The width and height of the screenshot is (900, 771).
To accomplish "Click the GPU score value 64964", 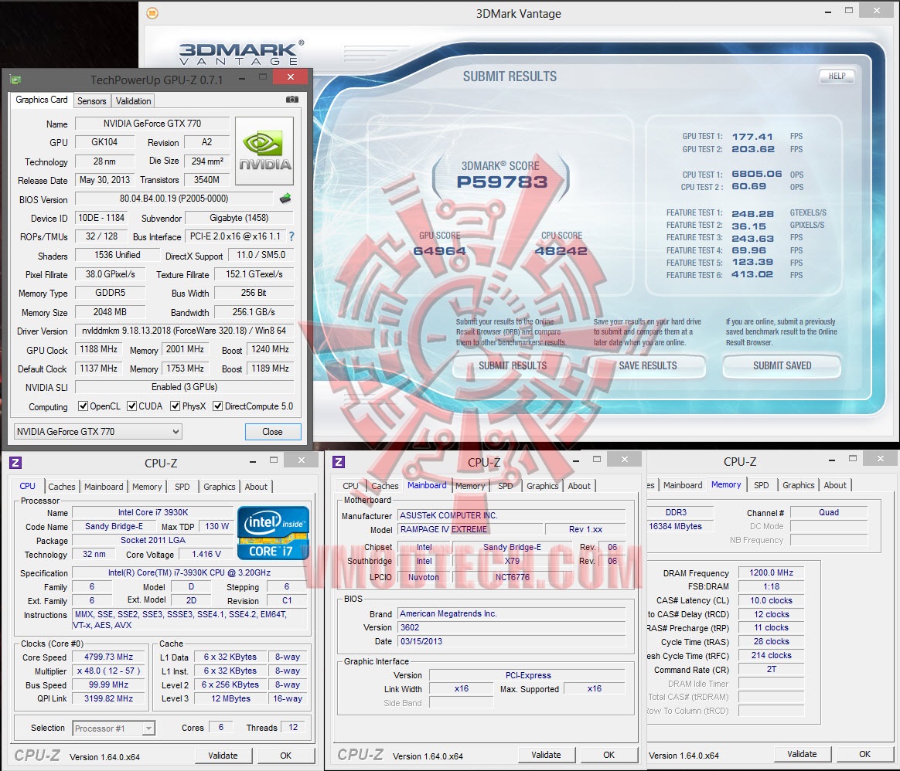I will click(439, 250).
